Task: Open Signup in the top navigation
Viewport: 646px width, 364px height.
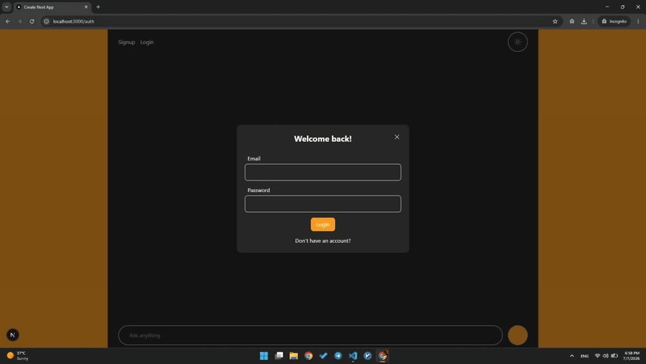Action: click(127, 42)
